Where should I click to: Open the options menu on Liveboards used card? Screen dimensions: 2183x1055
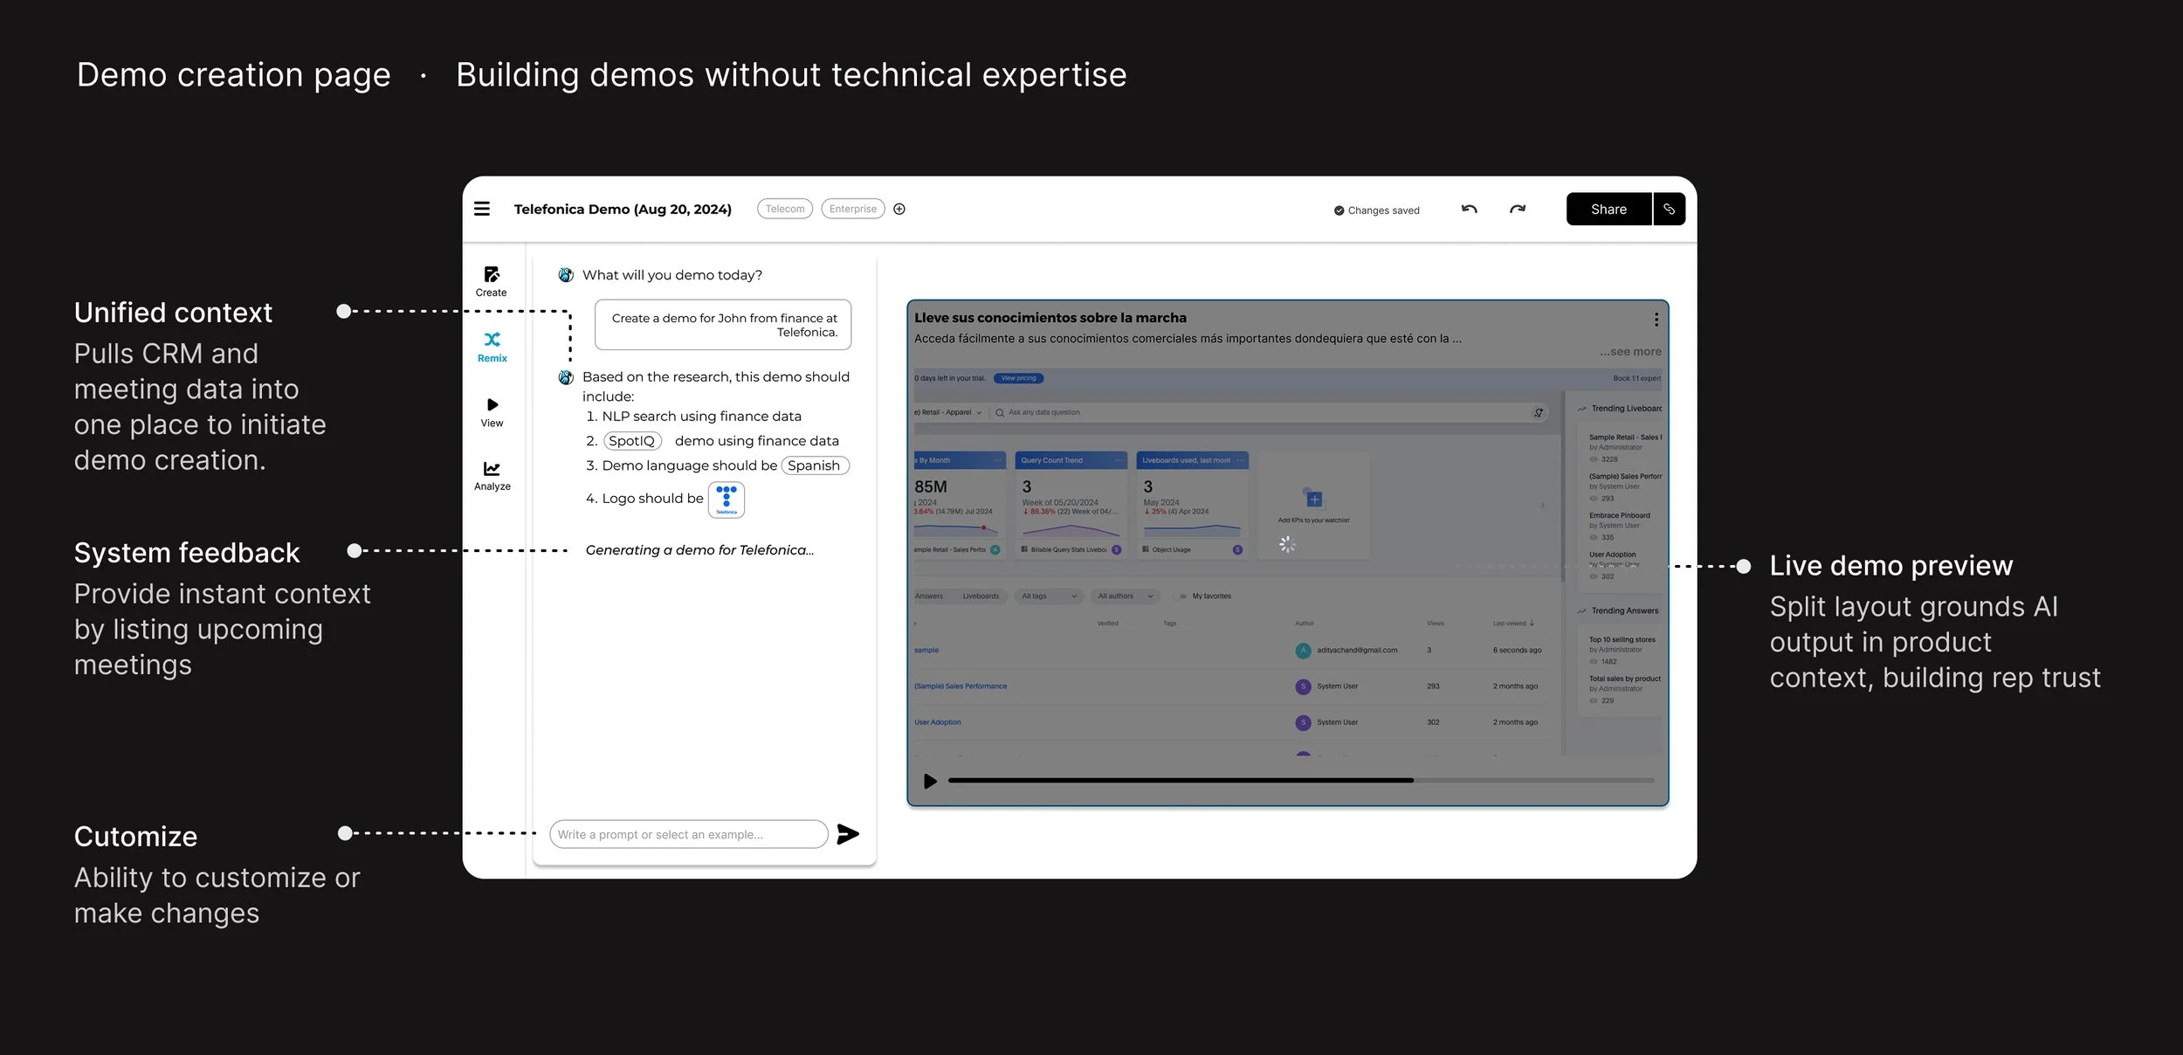point(1240,460)
